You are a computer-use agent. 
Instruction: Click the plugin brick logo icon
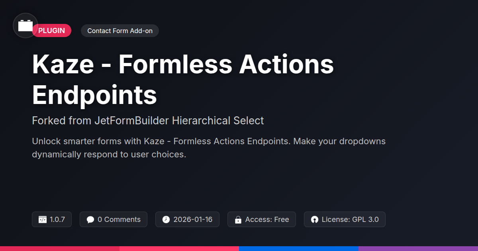[25, 25]
